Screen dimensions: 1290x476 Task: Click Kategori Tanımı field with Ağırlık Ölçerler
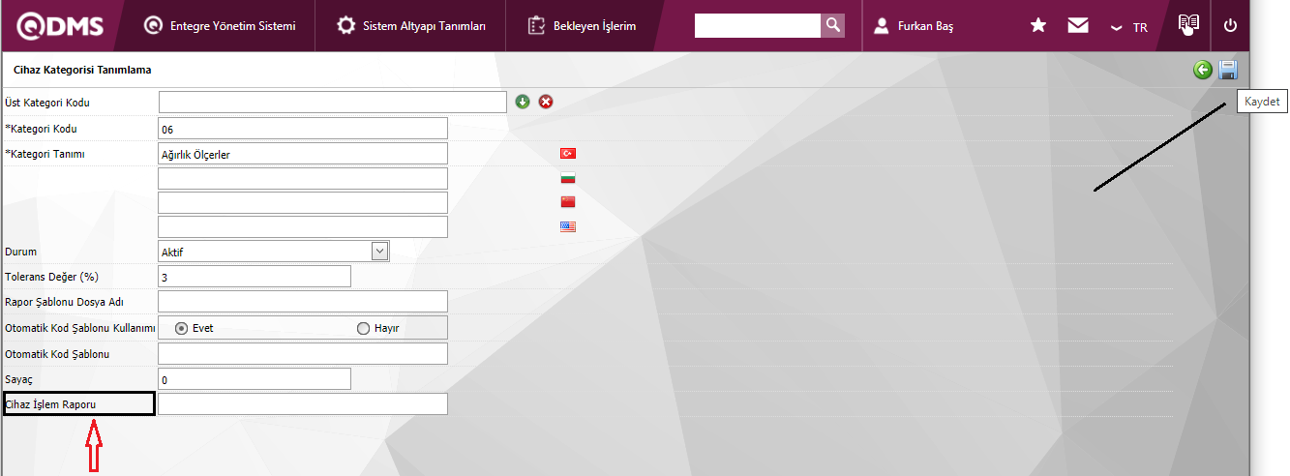[x=303, y=154]
